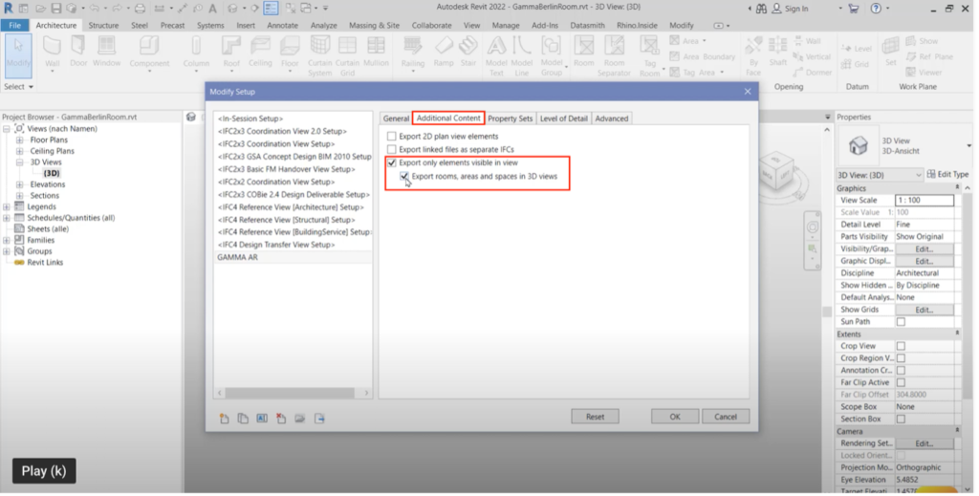Create a new setup with the new-setup icon
979x496 pixels.
(x=224, y=419)
